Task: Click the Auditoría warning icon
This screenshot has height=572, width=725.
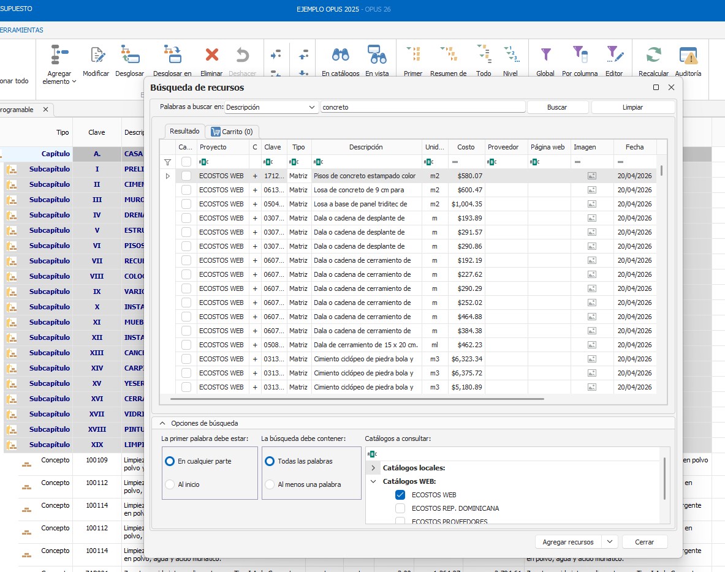Action: [688, 55]
